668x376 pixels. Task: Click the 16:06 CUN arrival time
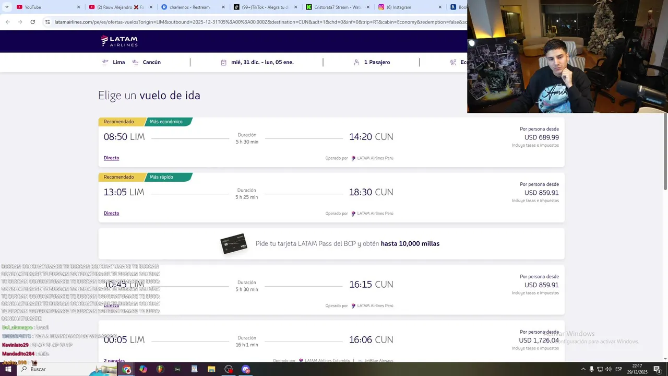point(371,340)
